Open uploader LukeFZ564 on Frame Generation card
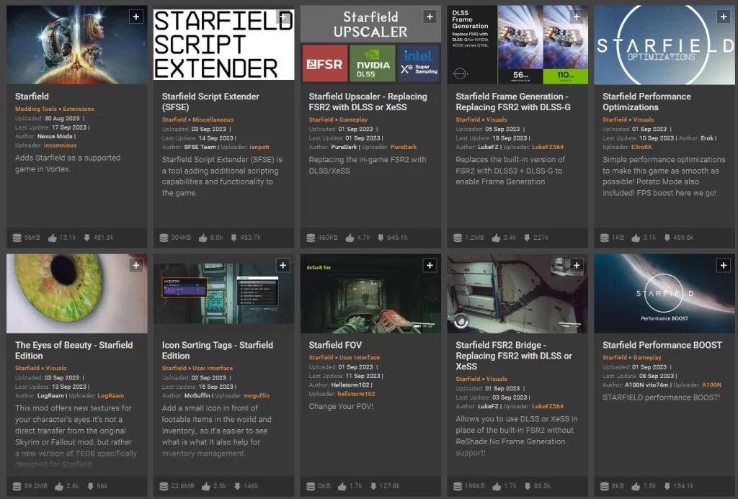Image resolution: width=738 pixels, height=499 pixels. (548, 147)
